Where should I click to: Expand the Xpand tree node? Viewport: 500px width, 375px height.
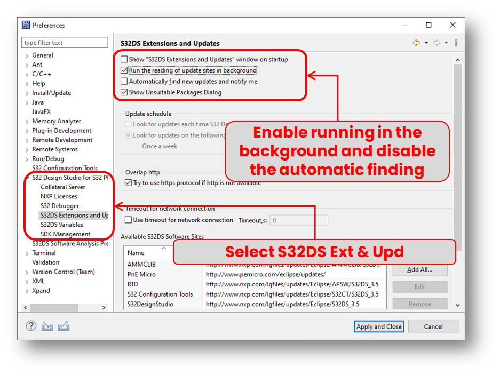pyautogui.click(x=27, y=291)
